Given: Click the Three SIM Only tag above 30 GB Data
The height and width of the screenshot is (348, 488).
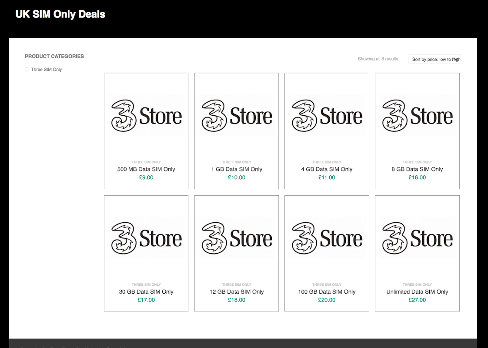Looking at the screenshot, I should pyautogui.click(x=146, y=285).
